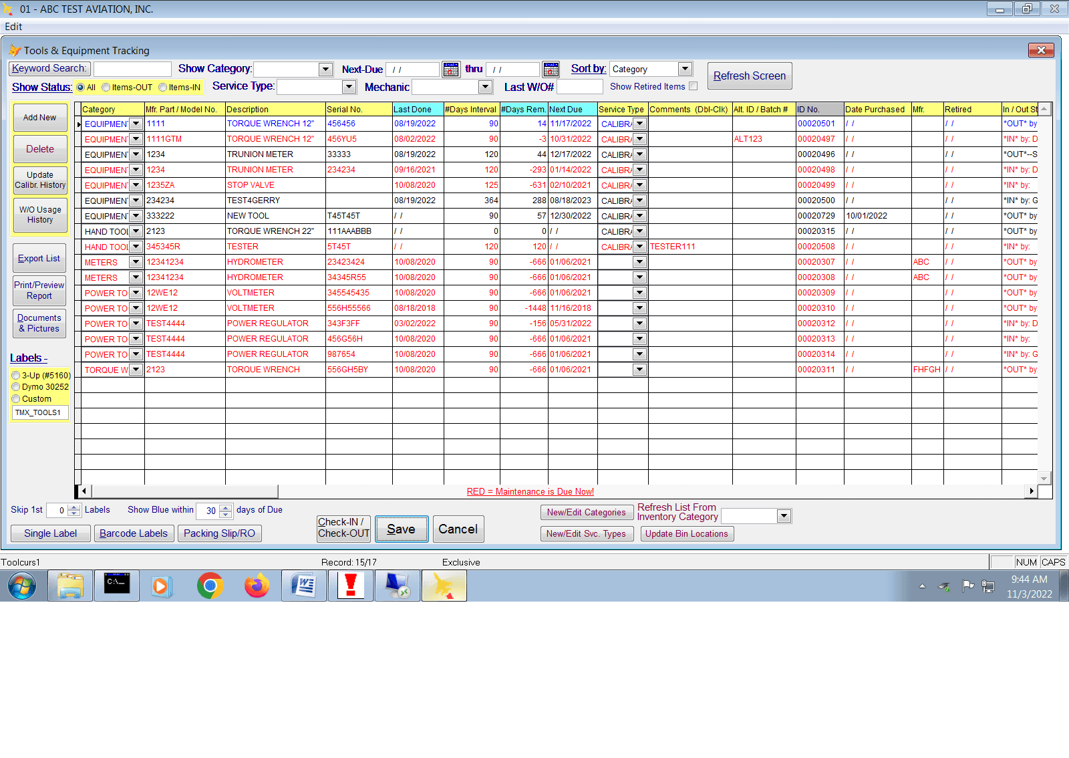Expand the Show Category dropdown
Image resolution: width=1069 pixels, height=758 pixels.
tap(325, 70)
